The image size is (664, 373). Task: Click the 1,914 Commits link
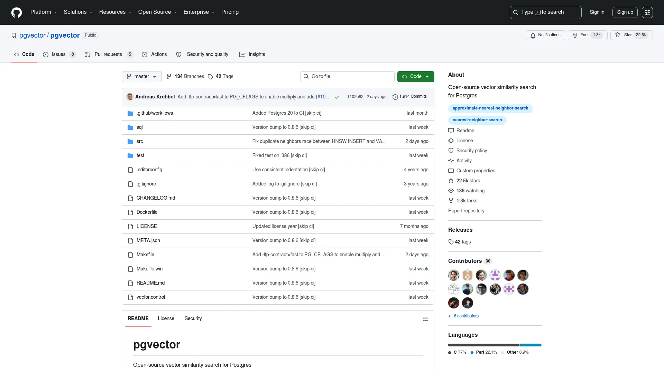[409, 97]
